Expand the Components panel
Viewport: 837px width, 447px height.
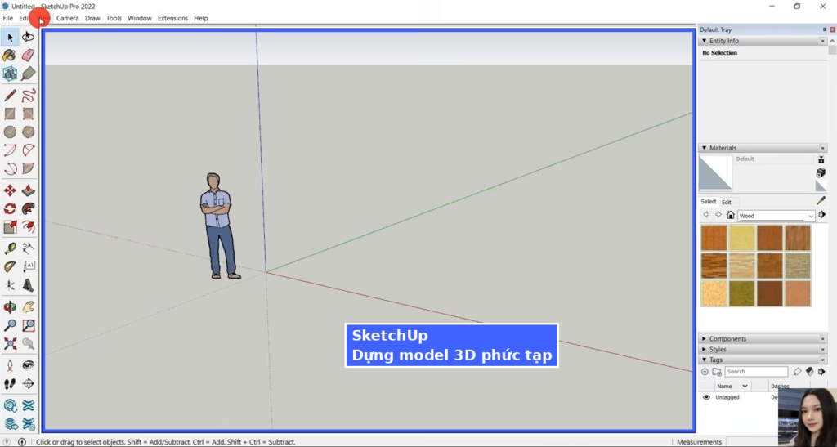[x=704, y=339]
